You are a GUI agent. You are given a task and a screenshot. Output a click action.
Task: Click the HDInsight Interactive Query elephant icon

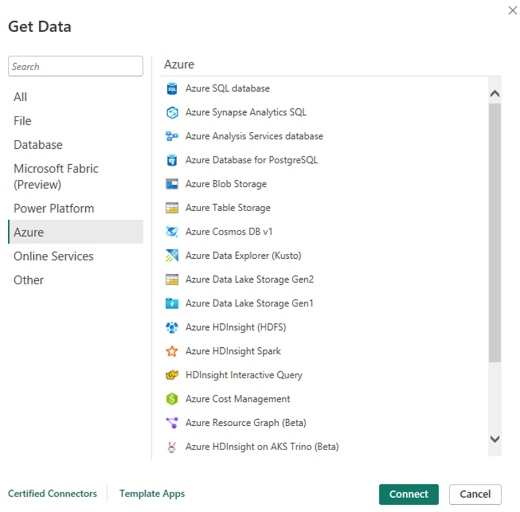click(x=172, y=375)
